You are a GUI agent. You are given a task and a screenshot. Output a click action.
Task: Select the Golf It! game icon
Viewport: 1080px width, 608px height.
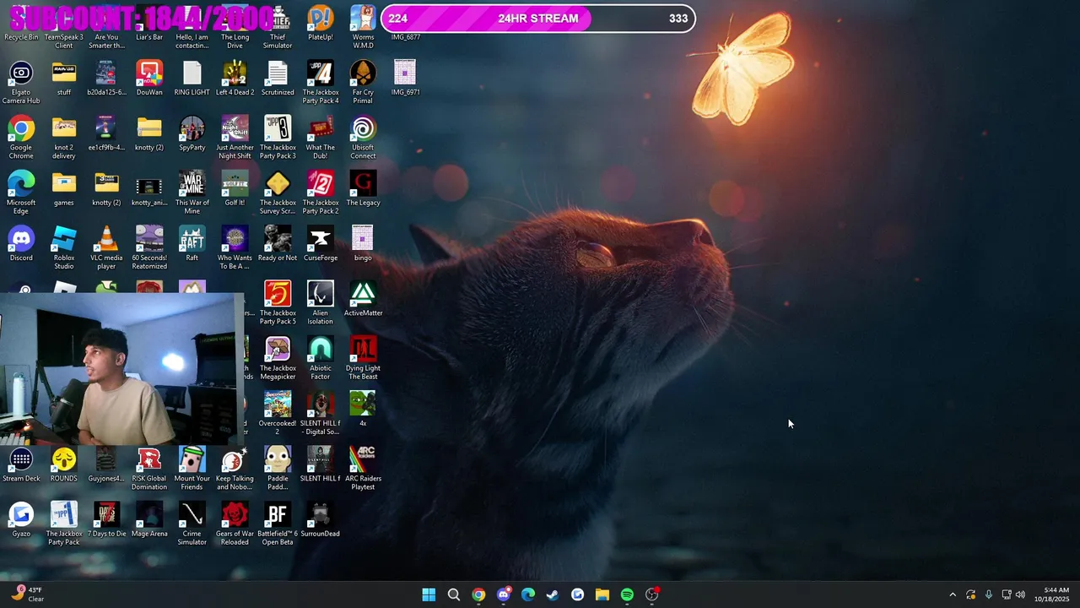pyautogui.click(x=235, y=188)
